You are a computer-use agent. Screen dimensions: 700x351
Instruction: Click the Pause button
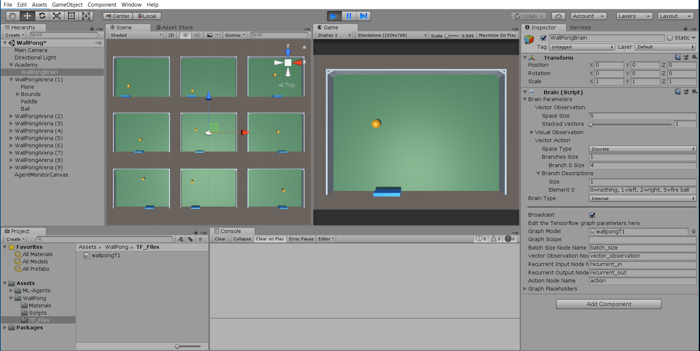pos(349,16)
